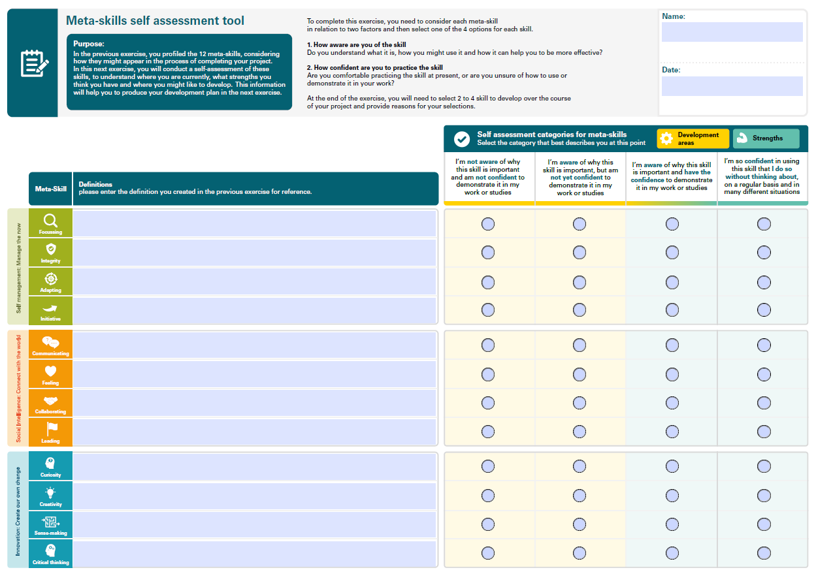Click the clipboard pencil icon in header

coord(34,63)
